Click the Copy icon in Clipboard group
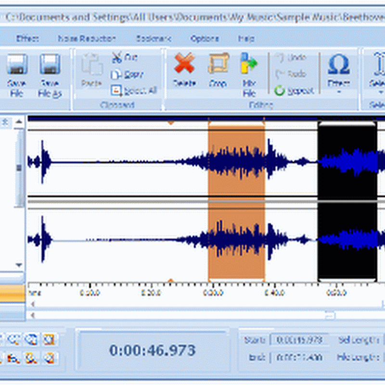This screenshot has width=385, height=385. pyautogui.click(x=116, y=74)
